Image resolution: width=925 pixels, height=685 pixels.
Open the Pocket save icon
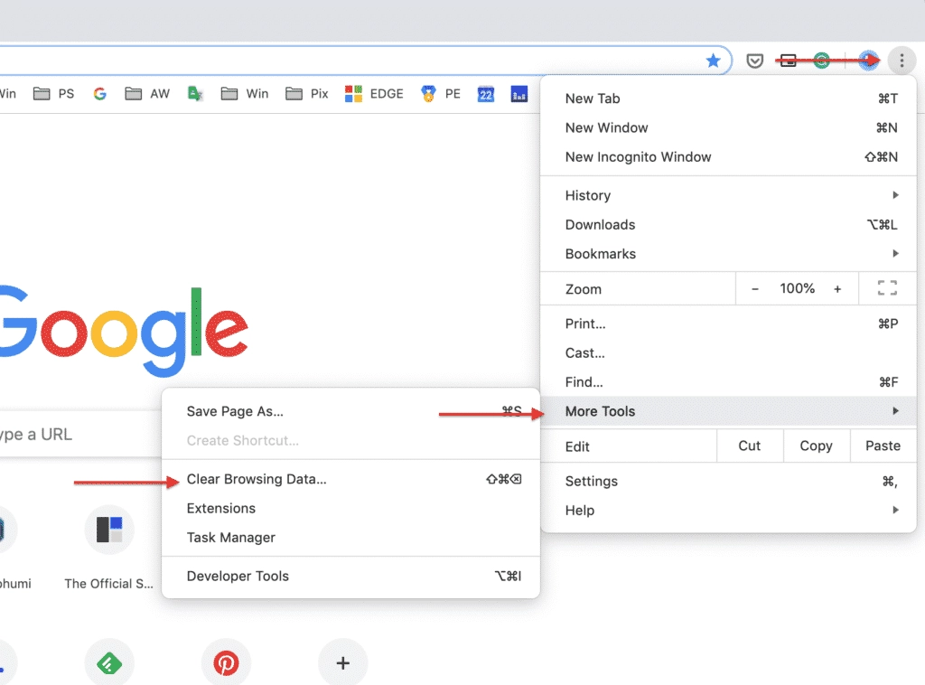755,61
